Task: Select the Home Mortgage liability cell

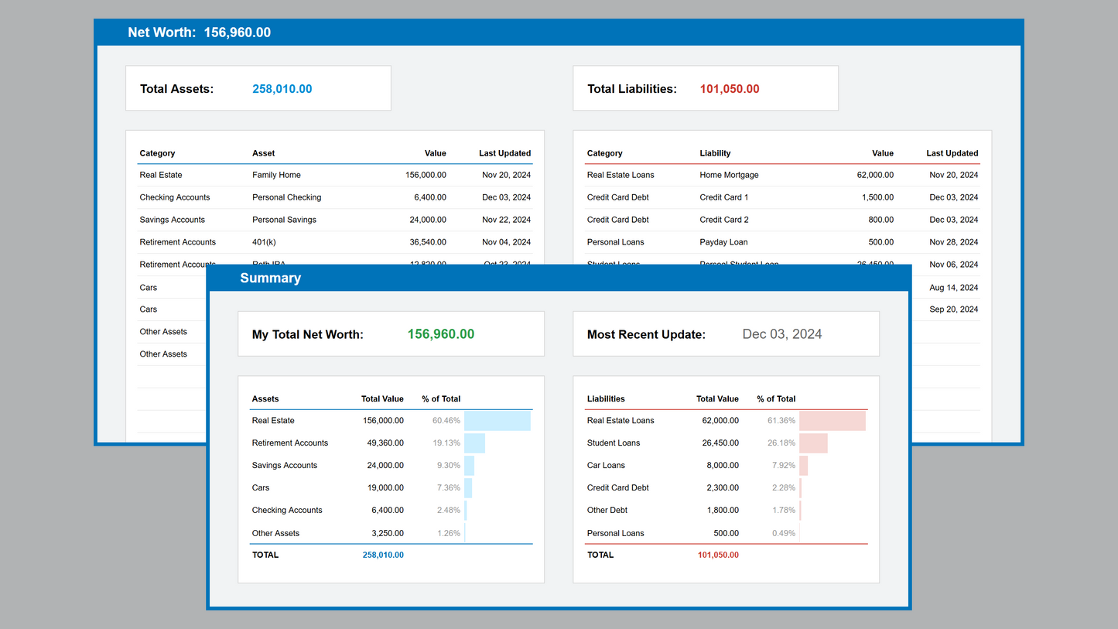Action: pyautogui.click(x=729, y=175)
